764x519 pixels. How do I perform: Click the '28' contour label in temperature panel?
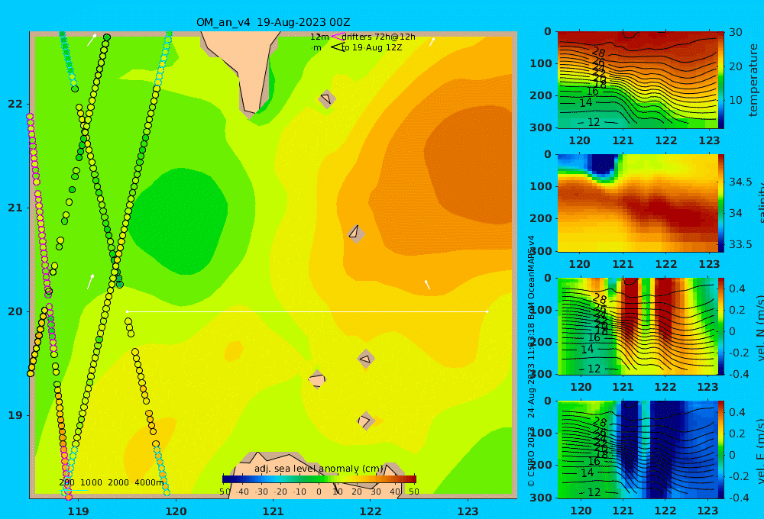tap(598, 52)
